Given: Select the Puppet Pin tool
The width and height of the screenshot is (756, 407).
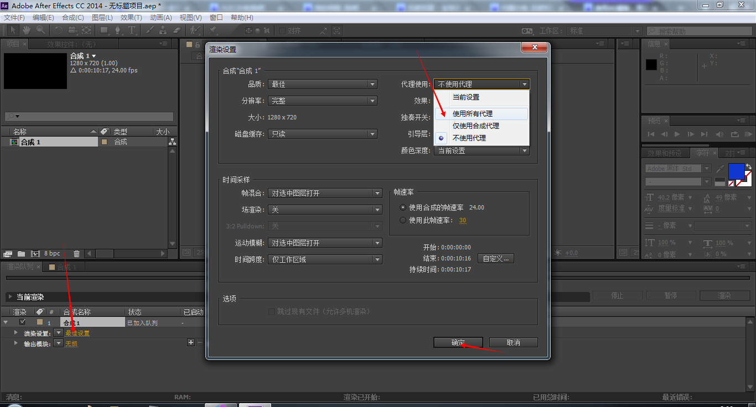Looking at the screenshot, I should point(213,30).
